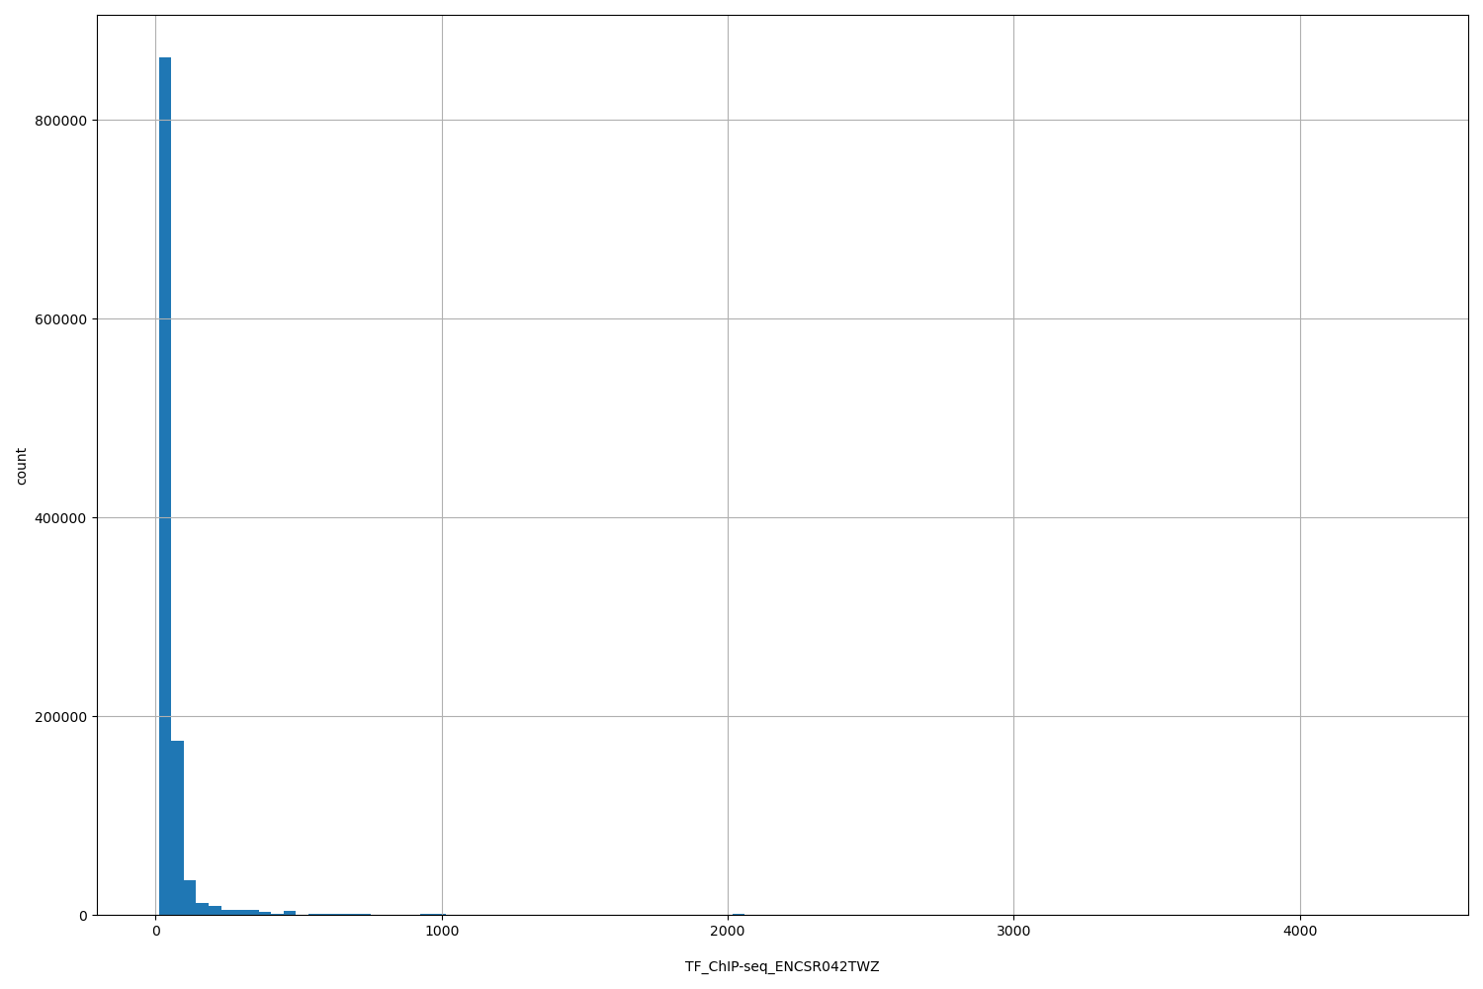Click the 400000 tick label
Screen dimensions: 1483x989
coord(61,517)
